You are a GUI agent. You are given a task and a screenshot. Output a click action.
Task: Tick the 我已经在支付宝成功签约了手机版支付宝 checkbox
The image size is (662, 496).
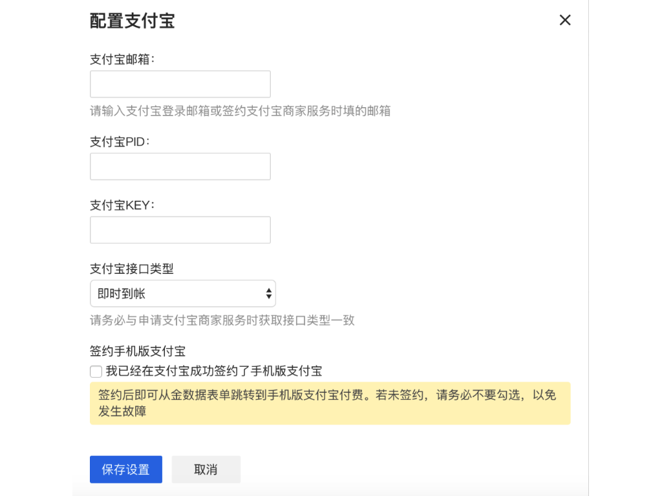pos(96,371)
